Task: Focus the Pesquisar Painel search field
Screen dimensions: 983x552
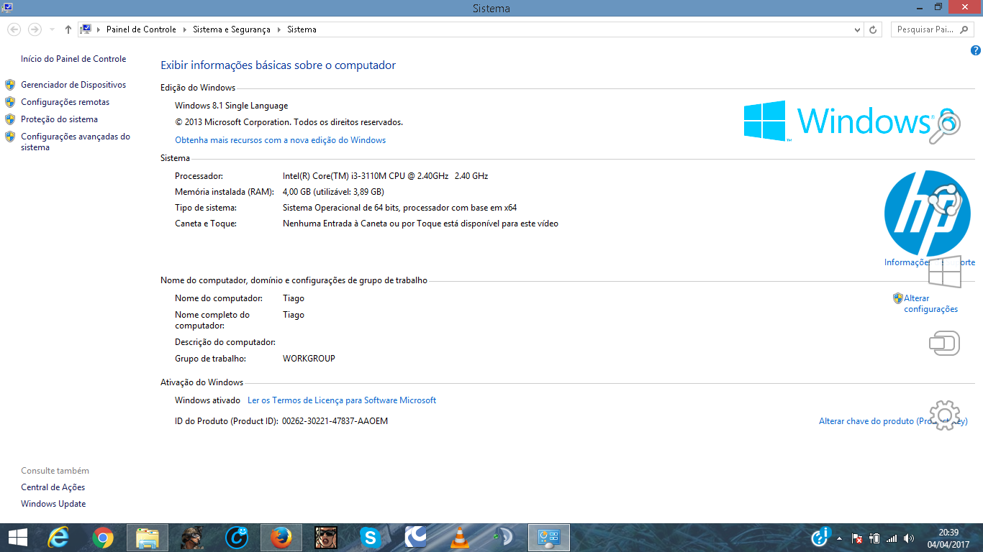Action: click(x=931, y=29)
